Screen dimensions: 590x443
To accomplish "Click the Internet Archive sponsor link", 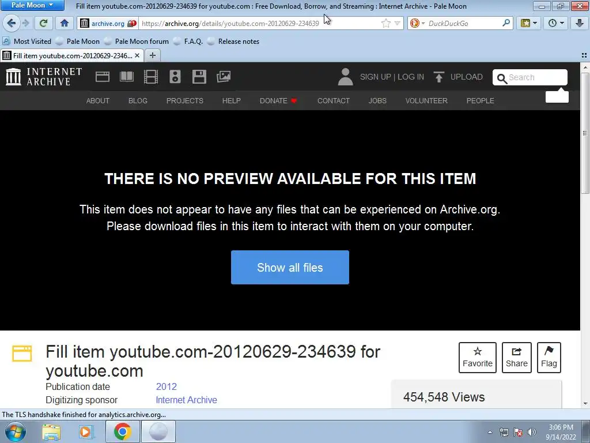I will [186, 400].
